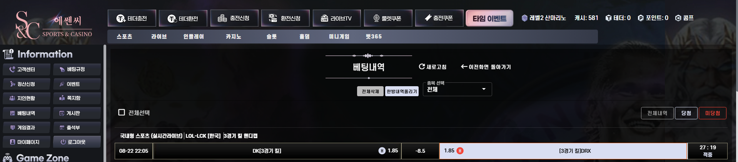Viewport: 738px width, 162px height.
Task: Select the DRX 1.85 bet row
Action: tap(563, 151)
